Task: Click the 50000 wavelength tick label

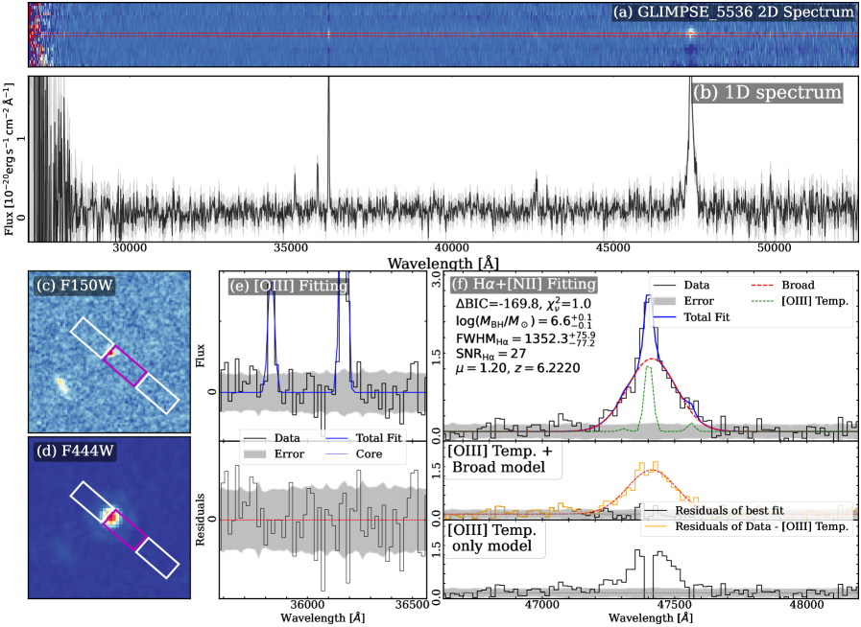Action: pos(775,248)
